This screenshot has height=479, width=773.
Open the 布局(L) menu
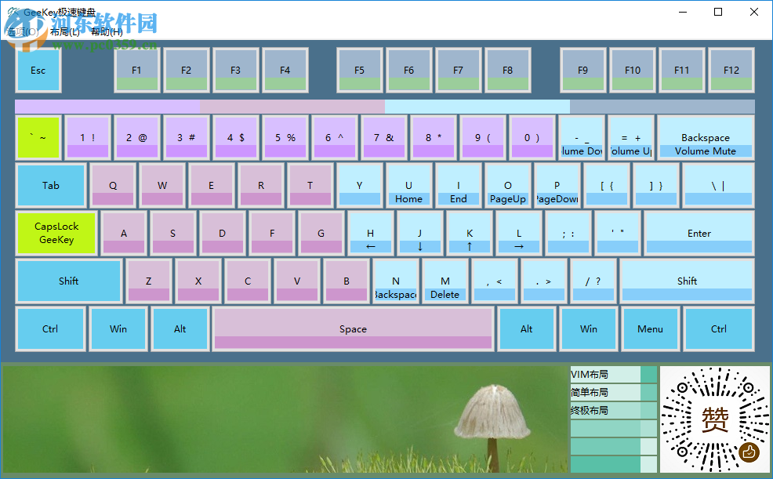click(x=64, y=32)
